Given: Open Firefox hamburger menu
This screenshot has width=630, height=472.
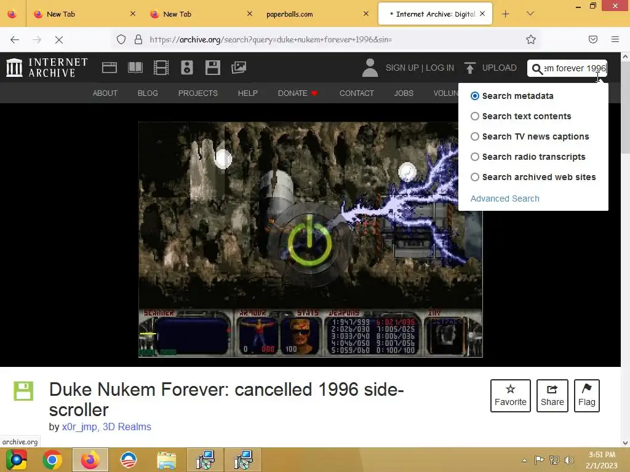Looking at the screenshot, I should click(615, 39).
